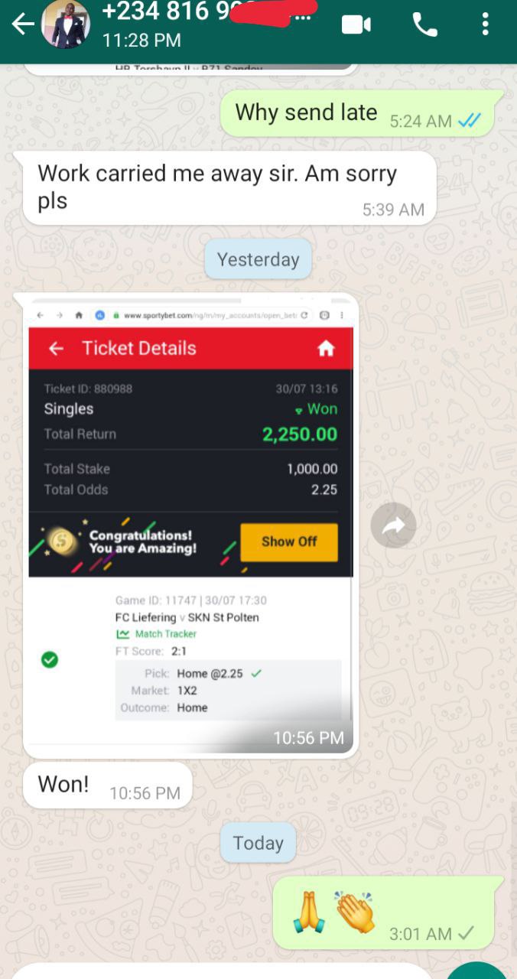Select the "Work carried me away" message
This screenshot has height=979, width=517.
(229, 188)
